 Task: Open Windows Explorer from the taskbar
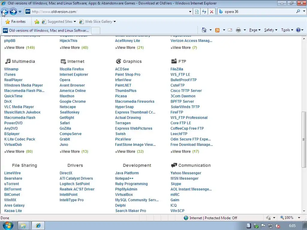[23, 226]
